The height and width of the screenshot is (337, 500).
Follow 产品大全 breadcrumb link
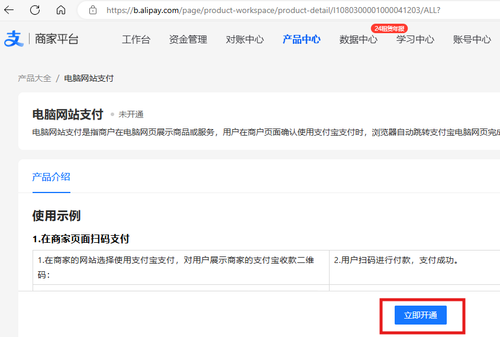click(34, 78)
